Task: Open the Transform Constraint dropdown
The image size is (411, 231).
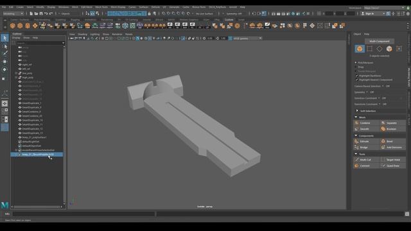Action: click(x=380, y=104)
